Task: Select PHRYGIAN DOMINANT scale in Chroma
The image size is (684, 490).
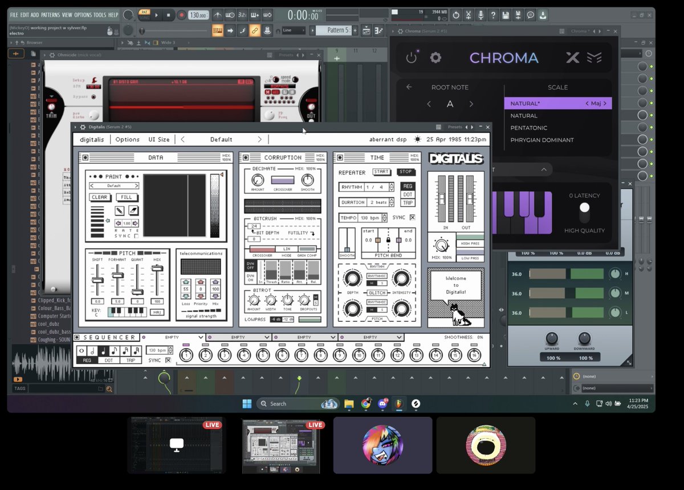Action: coord(542,140)
